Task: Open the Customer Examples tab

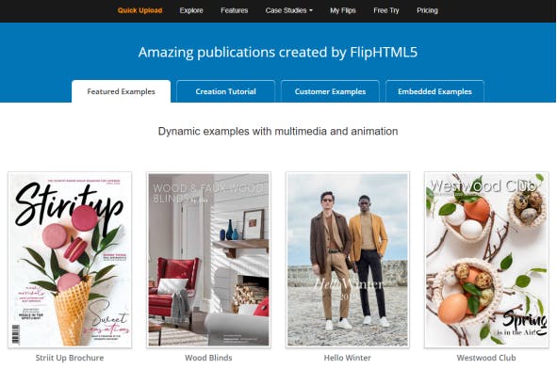Action: 330,91
